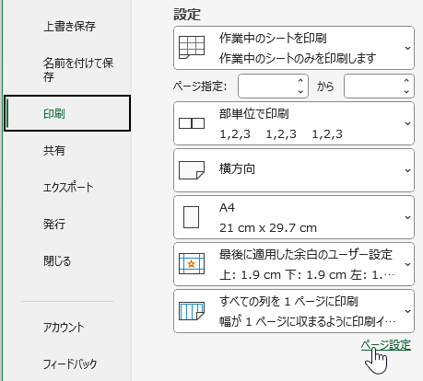Viewport: 423px width, 381px height.
Task: Open the フィードバック page
Action: click(70, 364)
